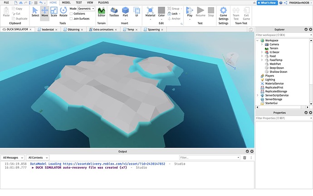Collapse the Workspace tree node

[258, 40]
